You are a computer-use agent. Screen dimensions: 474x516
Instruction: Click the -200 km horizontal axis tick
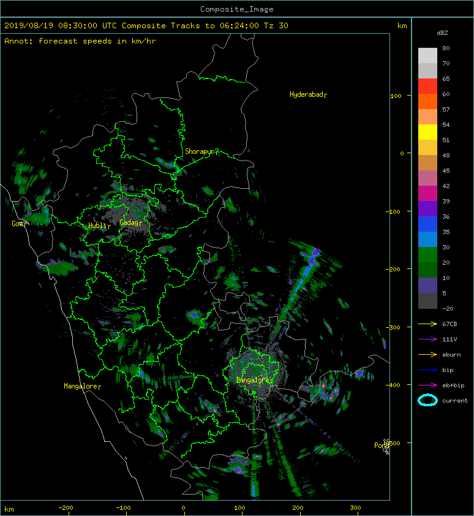66,508
